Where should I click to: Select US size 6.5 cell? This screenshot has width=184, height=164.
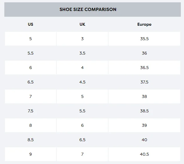click(x=30, y=82)
